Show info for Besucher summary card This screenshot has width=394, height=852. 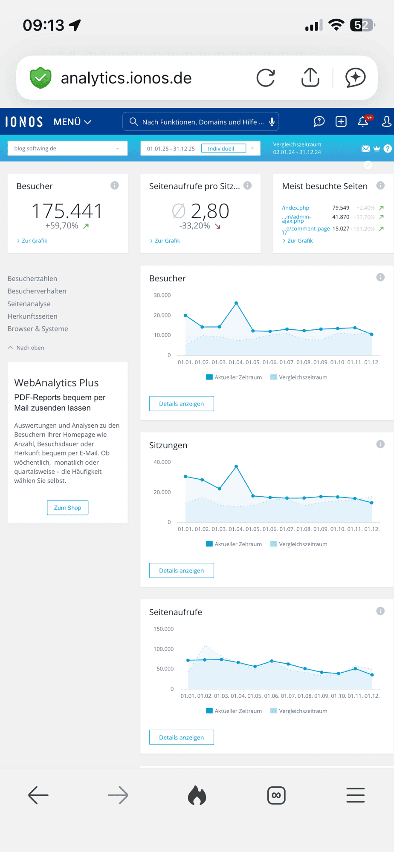115,185
